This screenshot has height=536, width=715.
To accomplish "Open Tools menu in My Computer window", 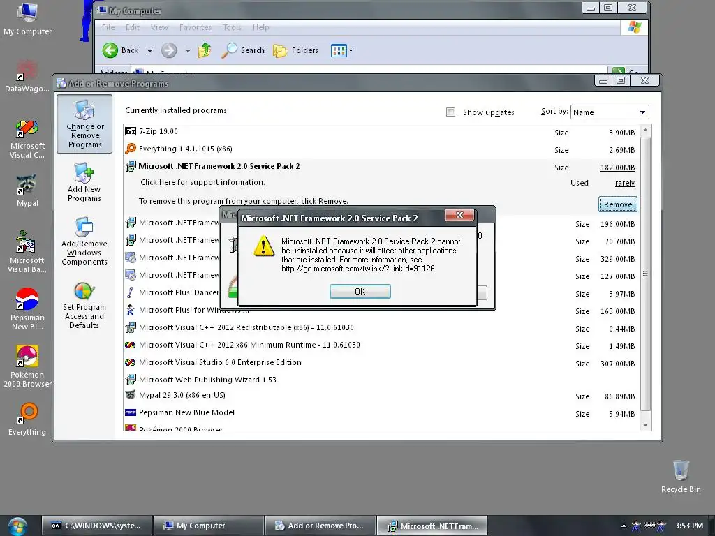I will tap(232, 27).
